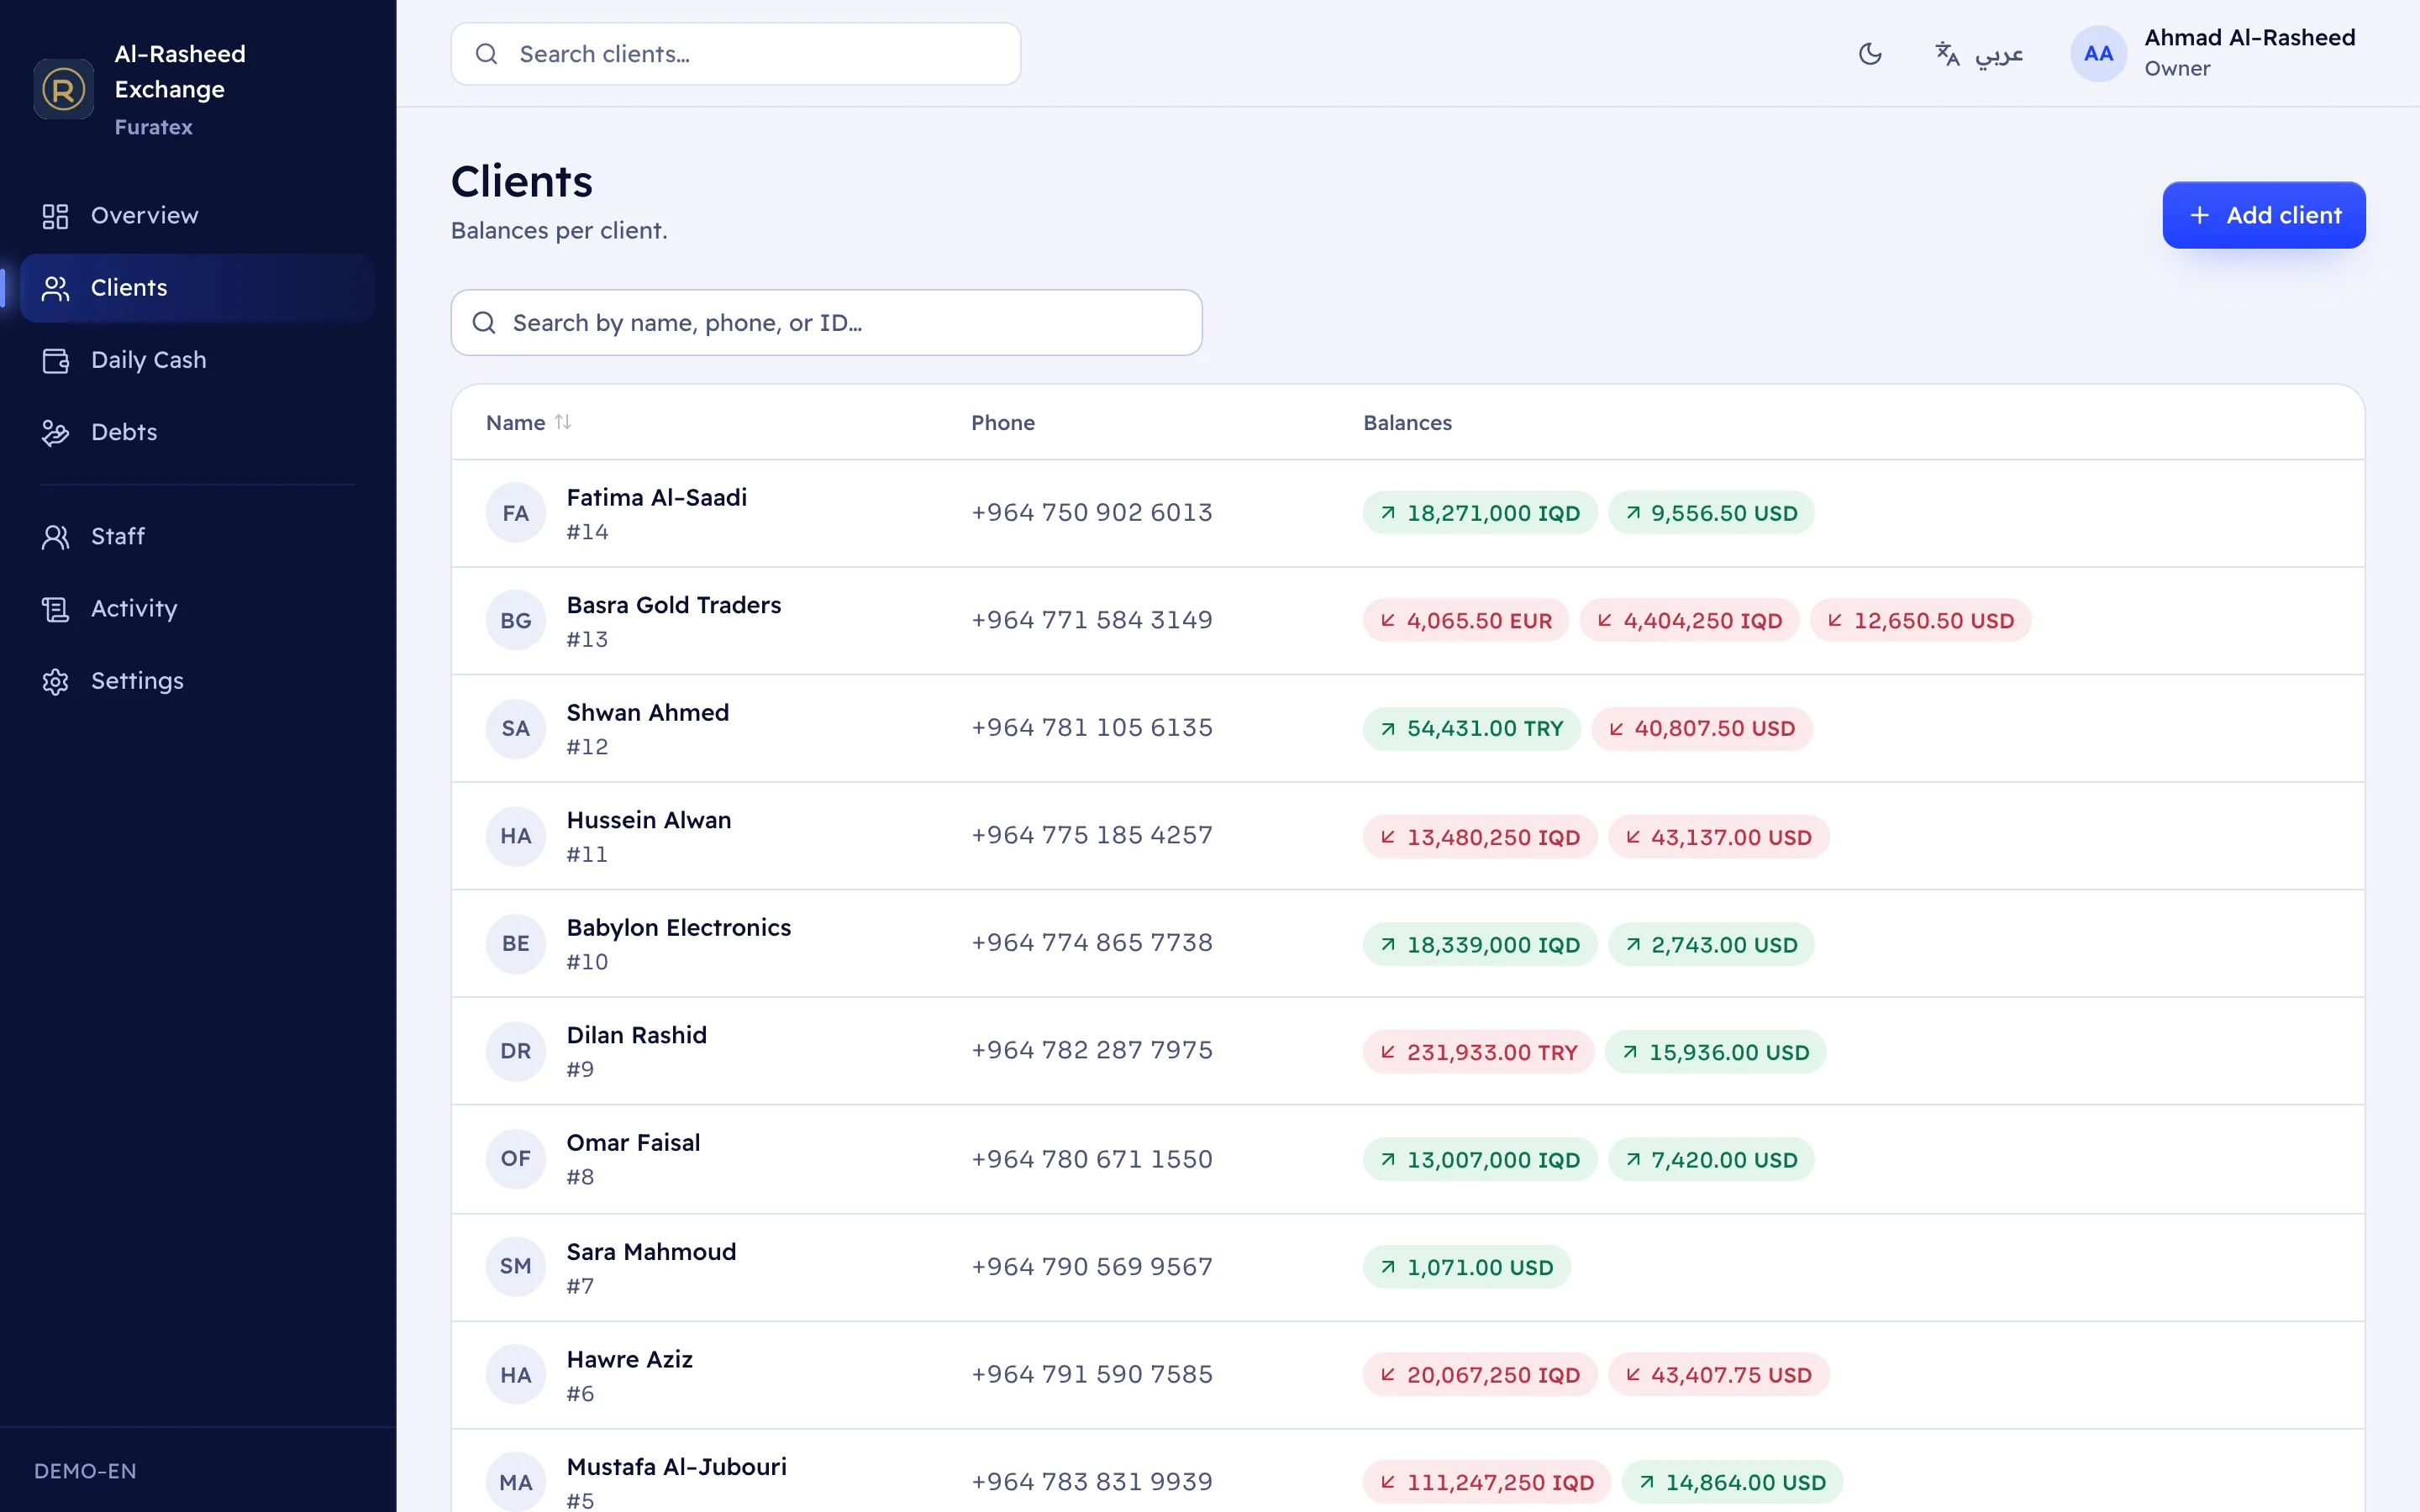Click the magnifier icon in clients filter box
This screenshot has width=2420, height=1512.
point(484,322)
